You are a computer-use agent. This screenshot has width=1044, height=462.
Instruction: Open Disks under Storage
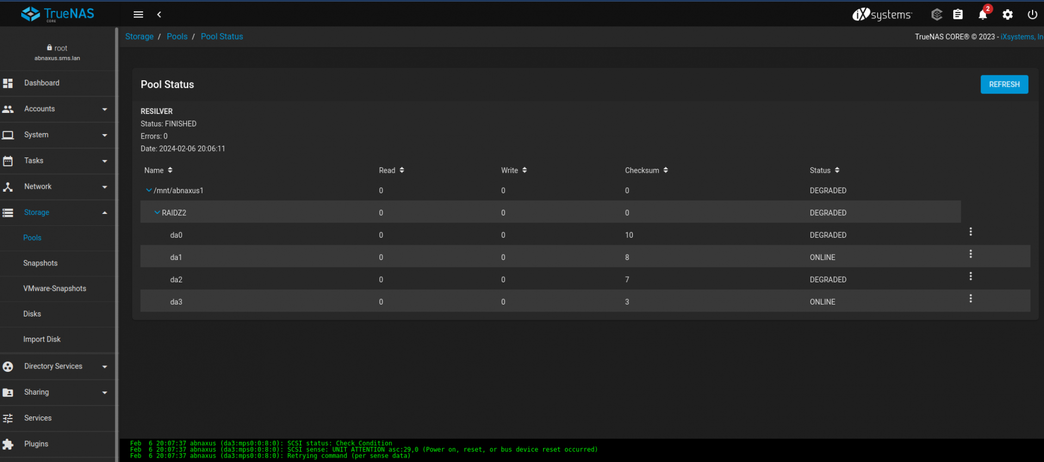pyautogui.click(x=32, y=314)
